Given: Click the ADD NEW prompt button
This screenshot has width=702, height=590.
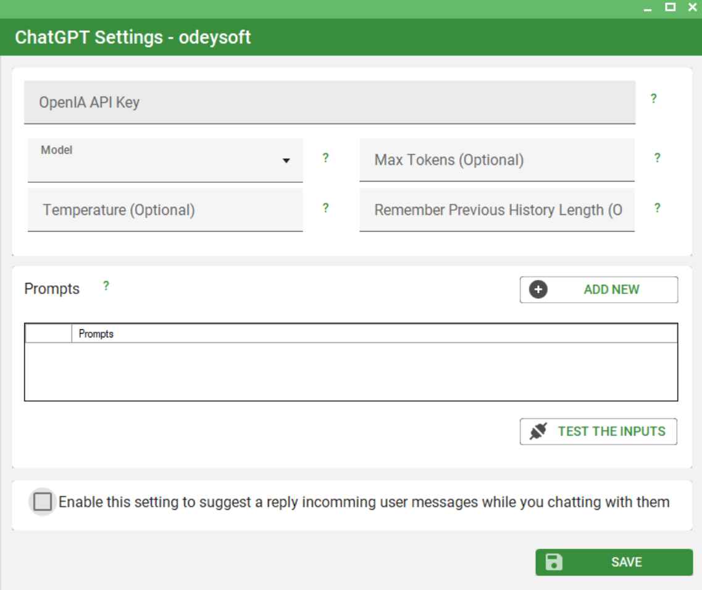Looking at the screenshot, I should (598, 290).
